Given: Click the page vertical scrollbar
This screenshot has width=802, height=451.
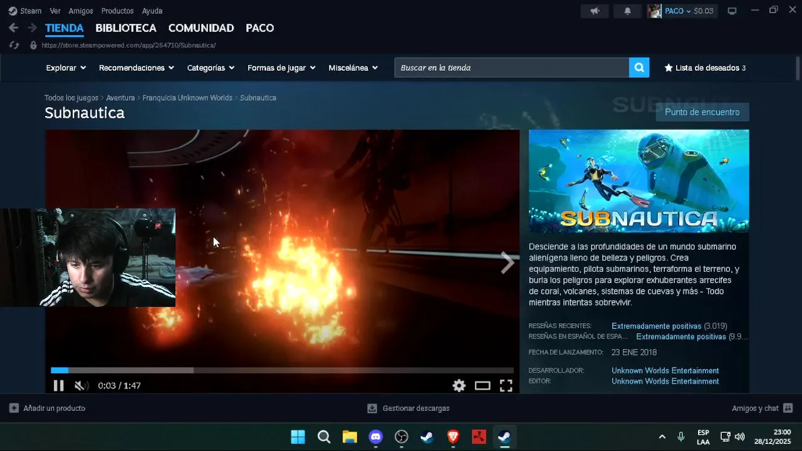Looking at the screenshot, I should point(798,67).
